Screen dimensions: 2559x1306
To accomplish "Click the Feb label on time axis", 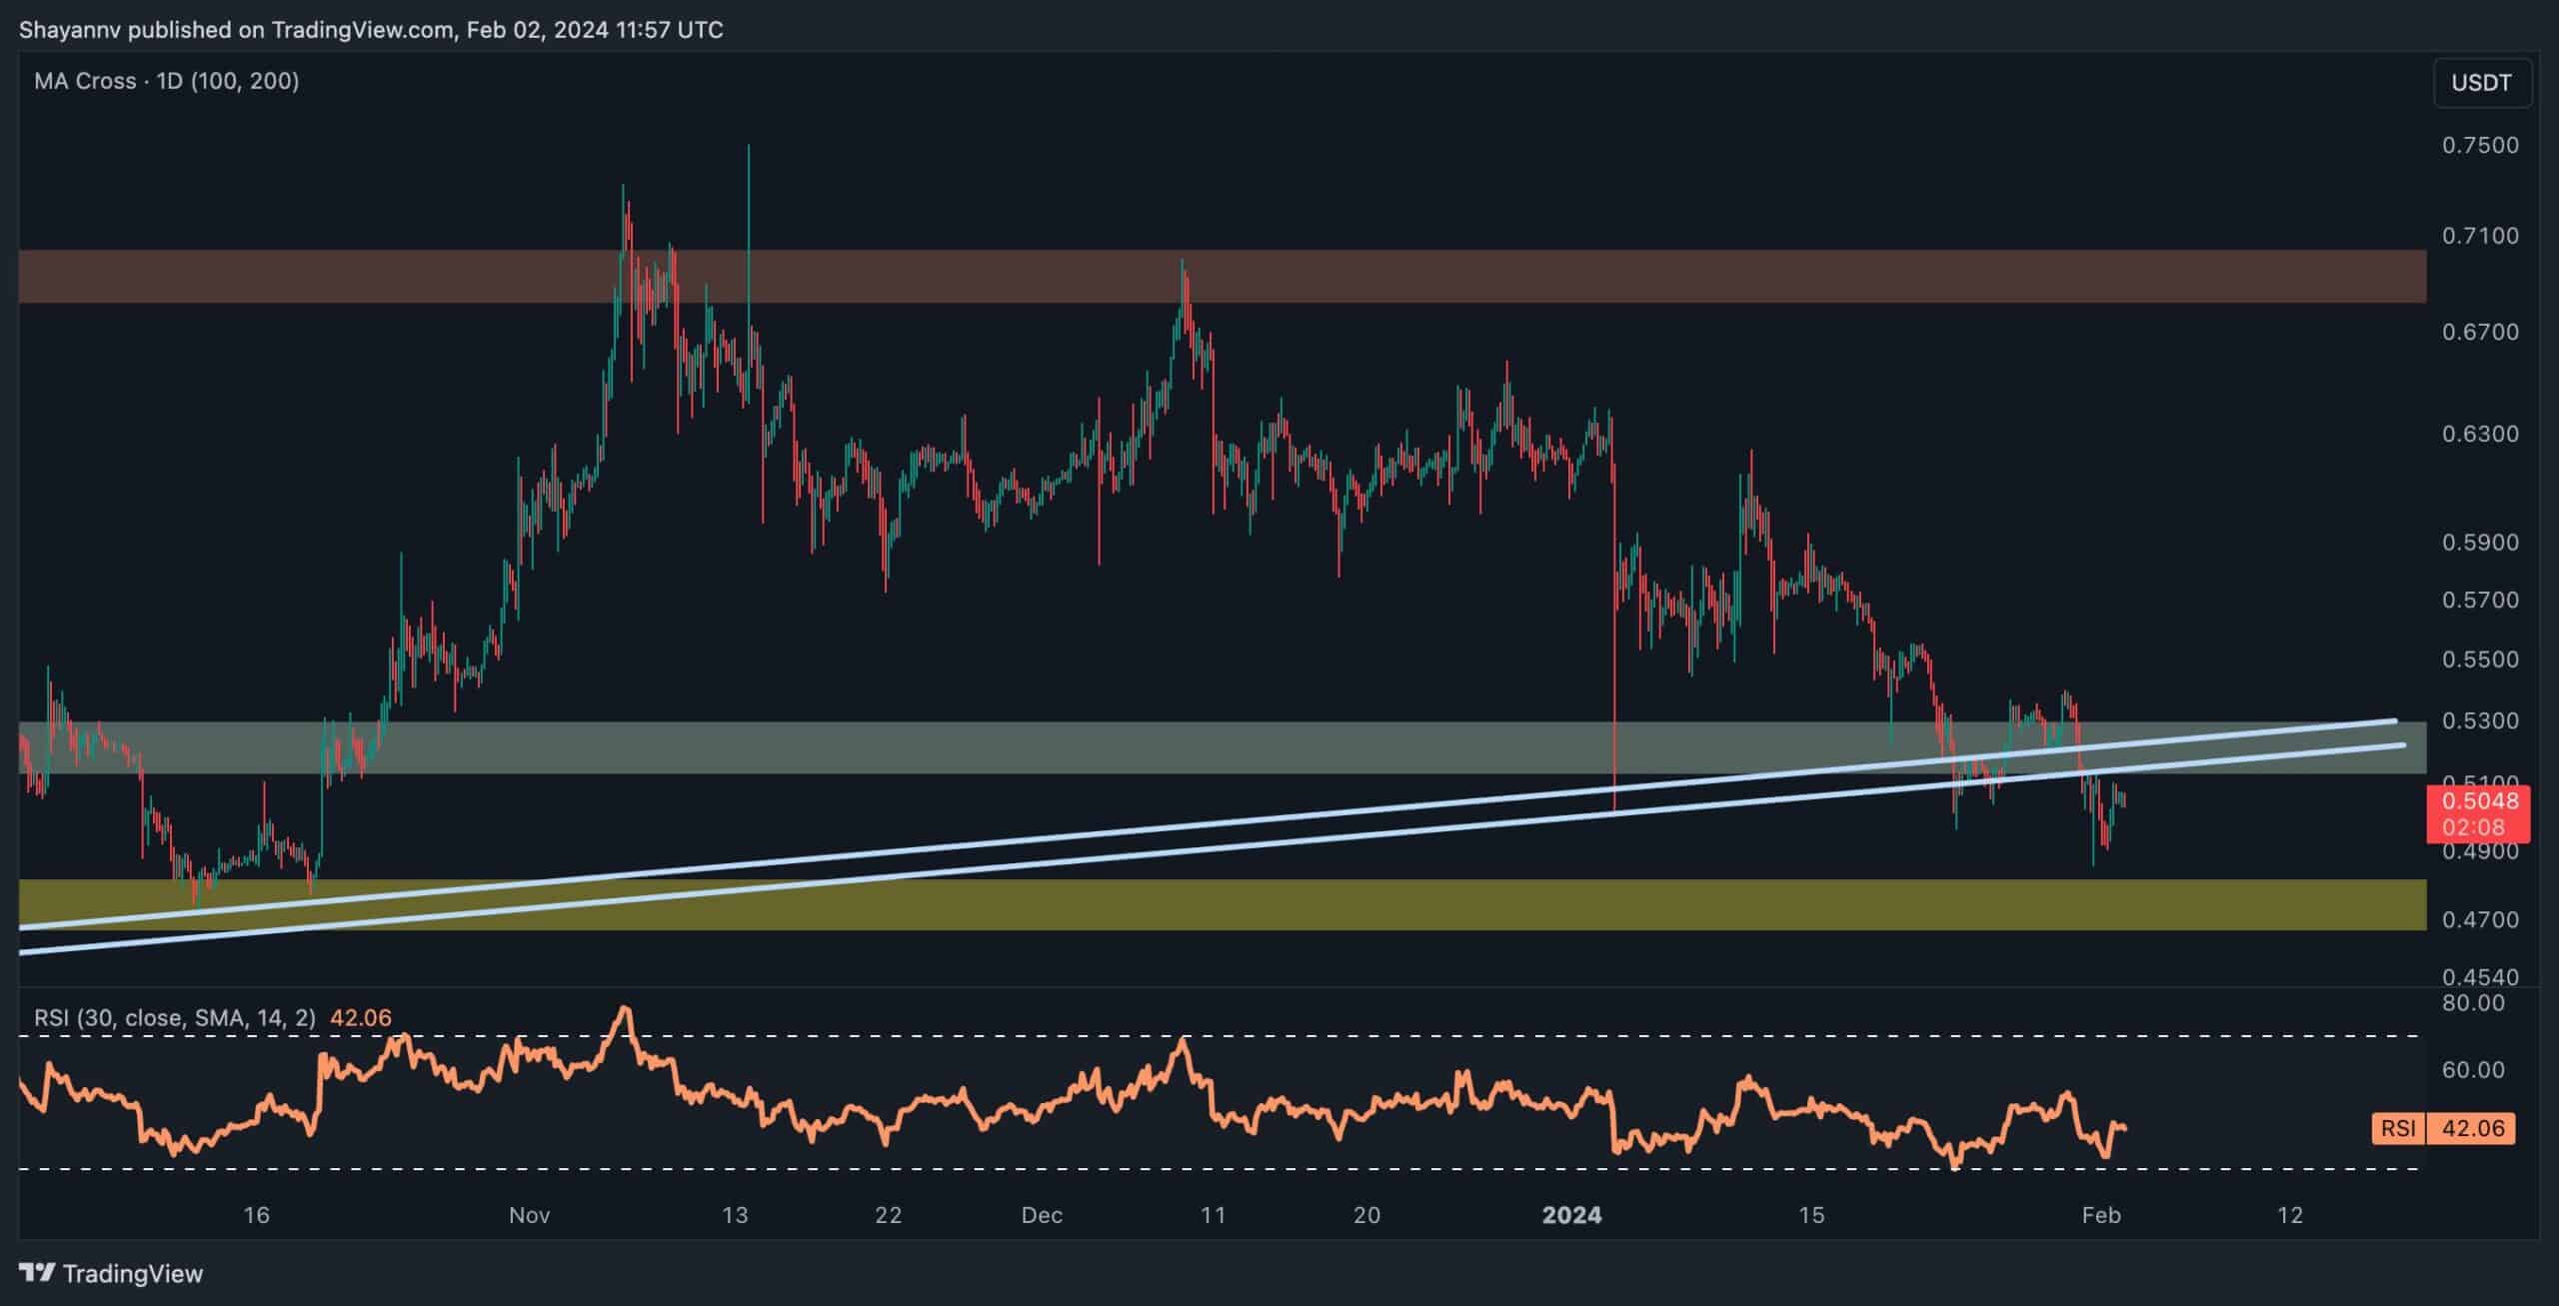I will 2100,1215.
